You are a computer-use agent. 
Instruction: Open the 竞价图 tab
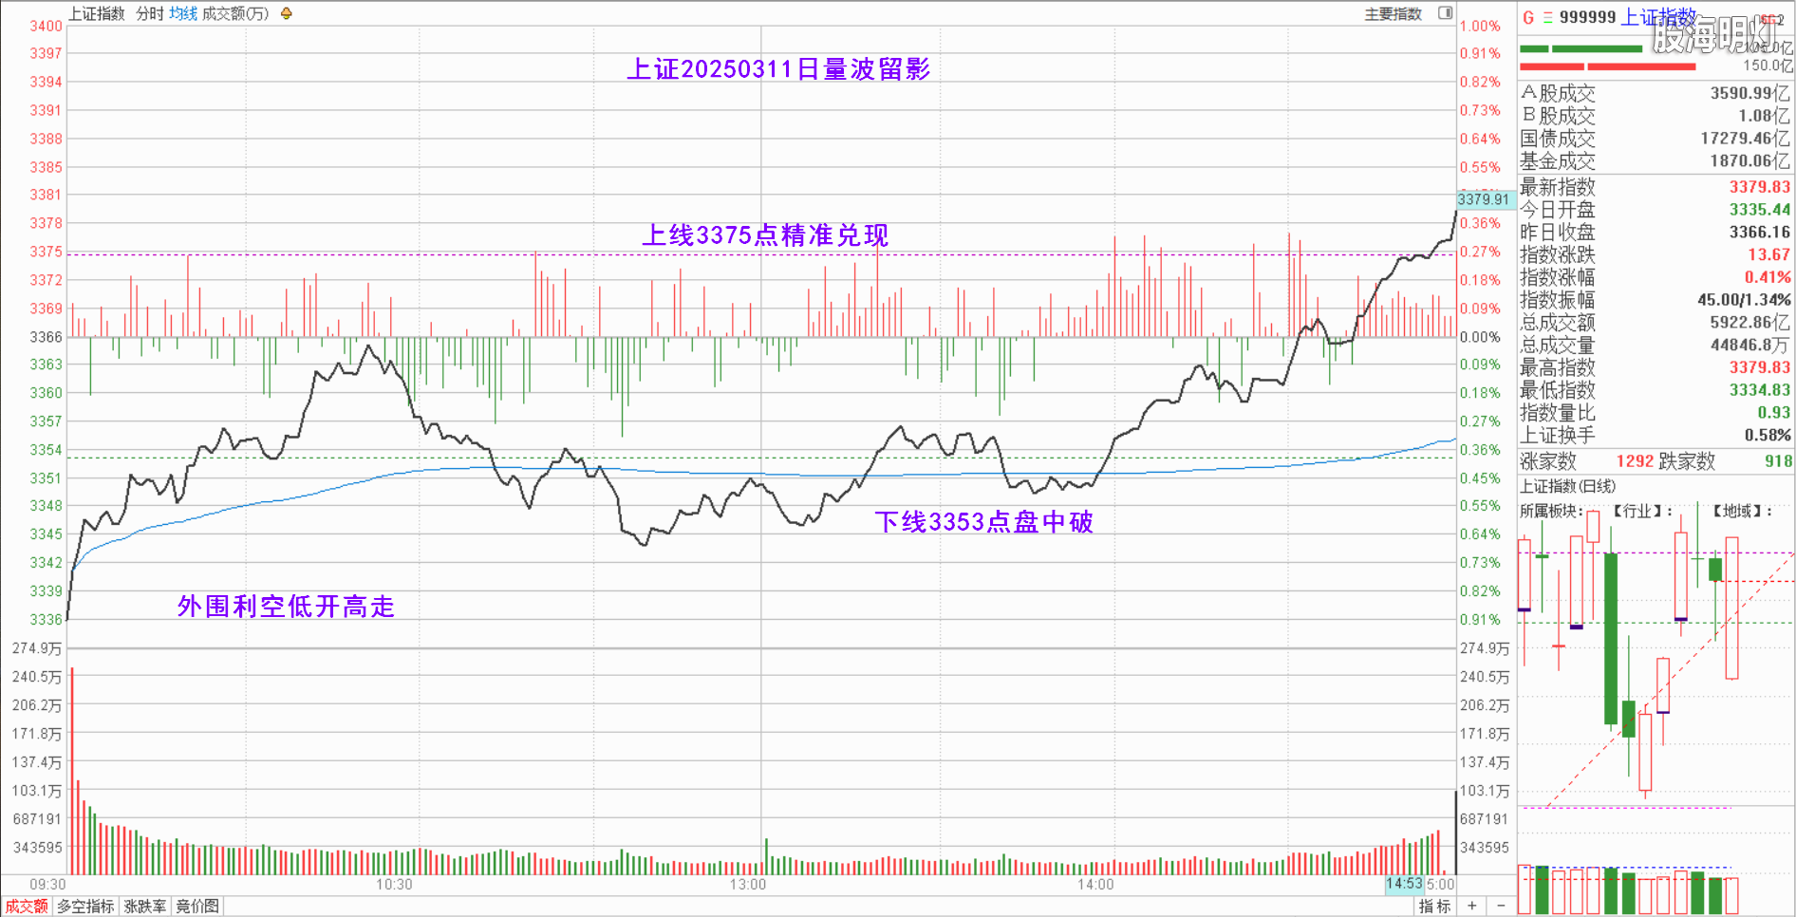(x=197, y=907)
